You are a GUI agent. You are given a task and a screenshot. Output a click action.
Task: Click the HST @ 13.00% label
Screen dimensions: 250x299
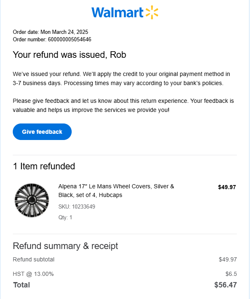pos(33,274)
